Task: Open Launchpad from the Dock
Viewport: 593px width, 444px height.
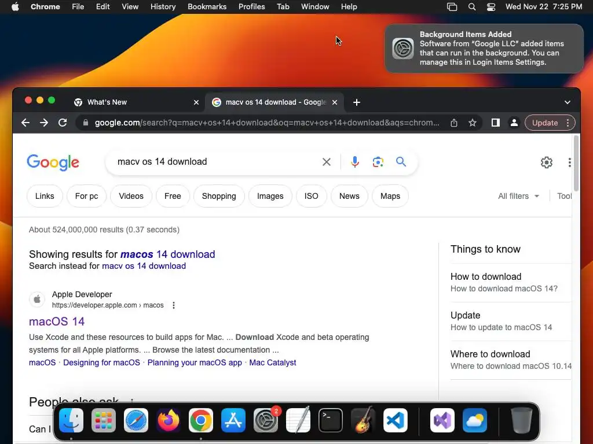Action: [104, 420]
